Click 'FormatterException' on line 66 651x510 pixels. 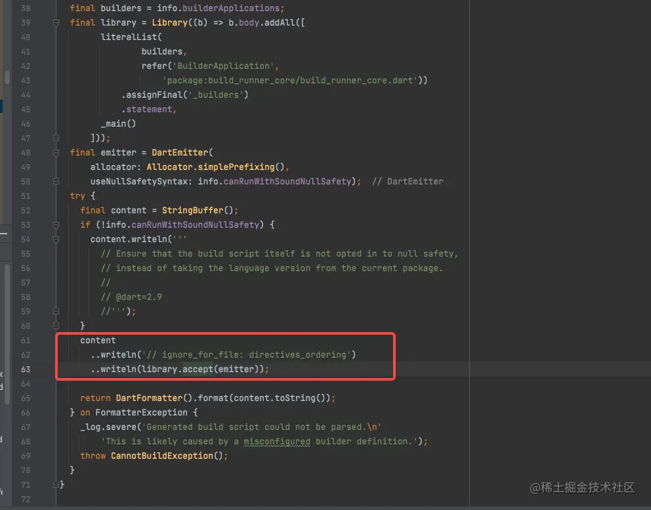141,412
